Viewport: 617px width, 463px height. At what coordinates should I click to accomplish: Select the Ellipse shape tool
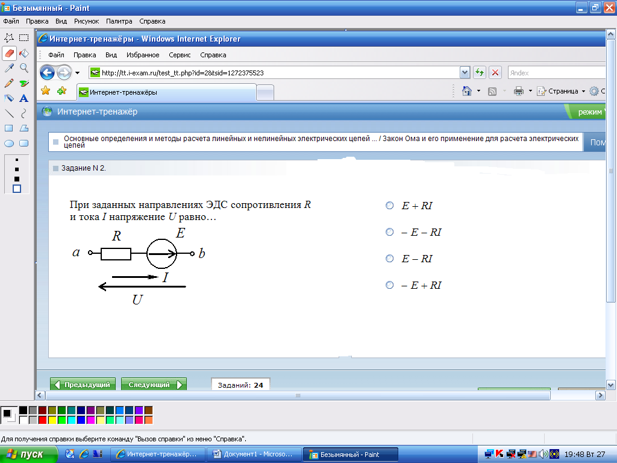pyautogui.click(x=9, y=143)
